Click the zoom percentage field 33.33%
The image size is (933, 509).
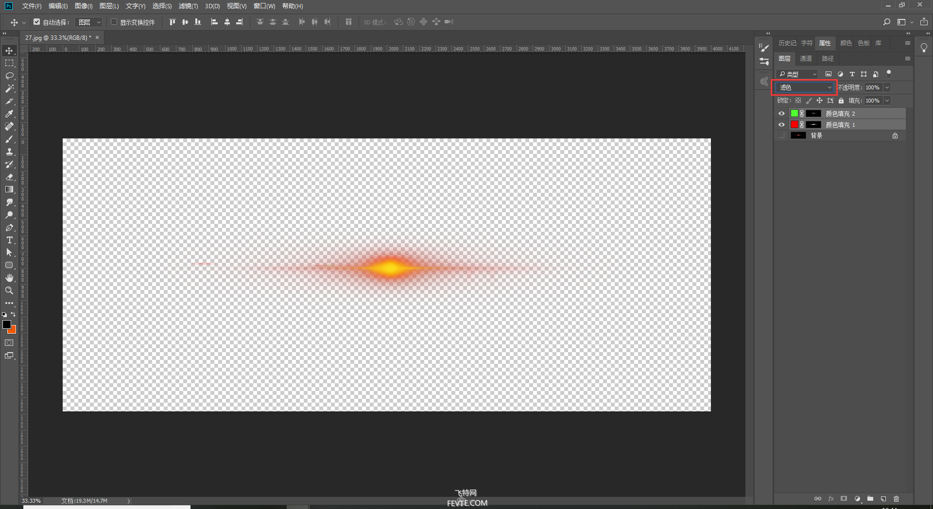32,501
